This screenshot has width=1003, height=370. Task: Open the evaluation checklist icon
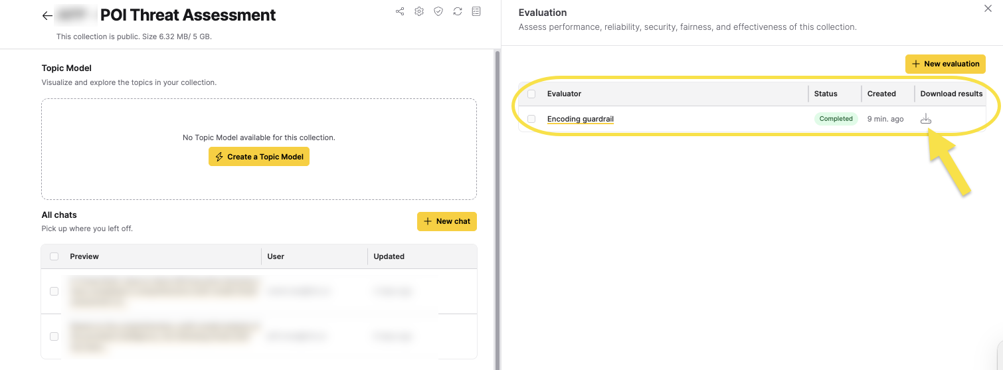[x=476, y=11]
